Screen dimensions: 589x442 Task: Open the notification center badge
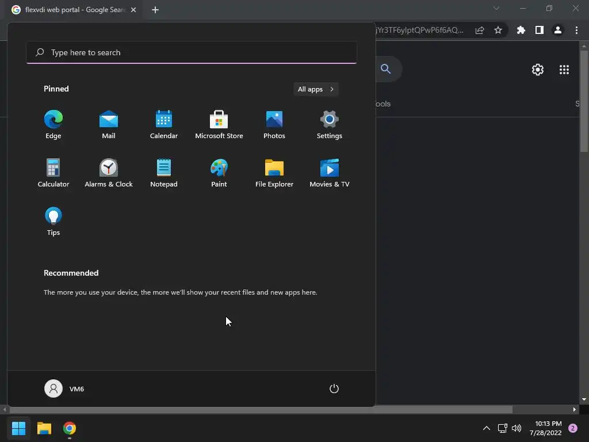573,428
